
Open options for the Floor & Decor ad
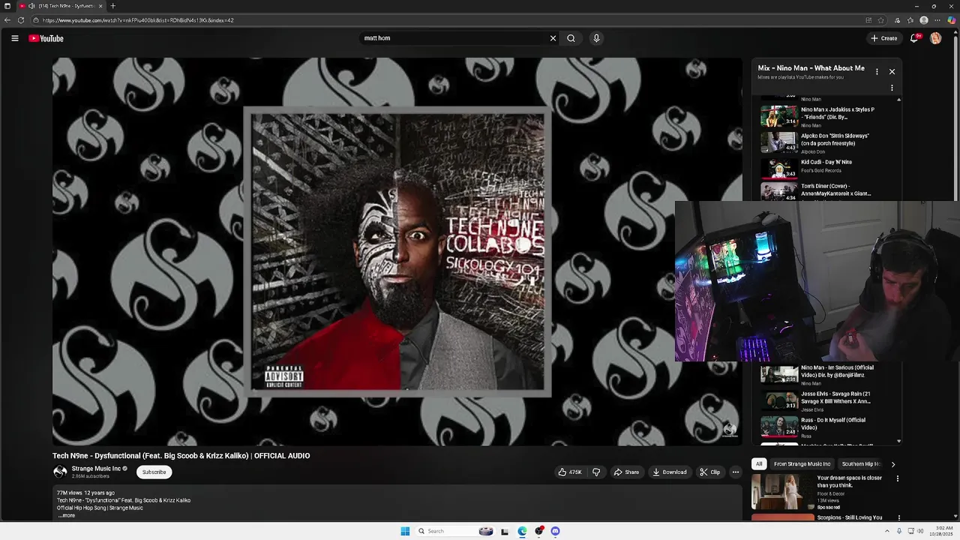(897, 478)
